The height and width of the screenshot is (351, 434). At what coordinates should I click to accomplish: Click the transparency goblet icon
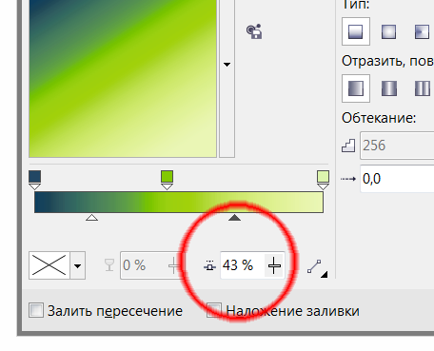[109, 265]
